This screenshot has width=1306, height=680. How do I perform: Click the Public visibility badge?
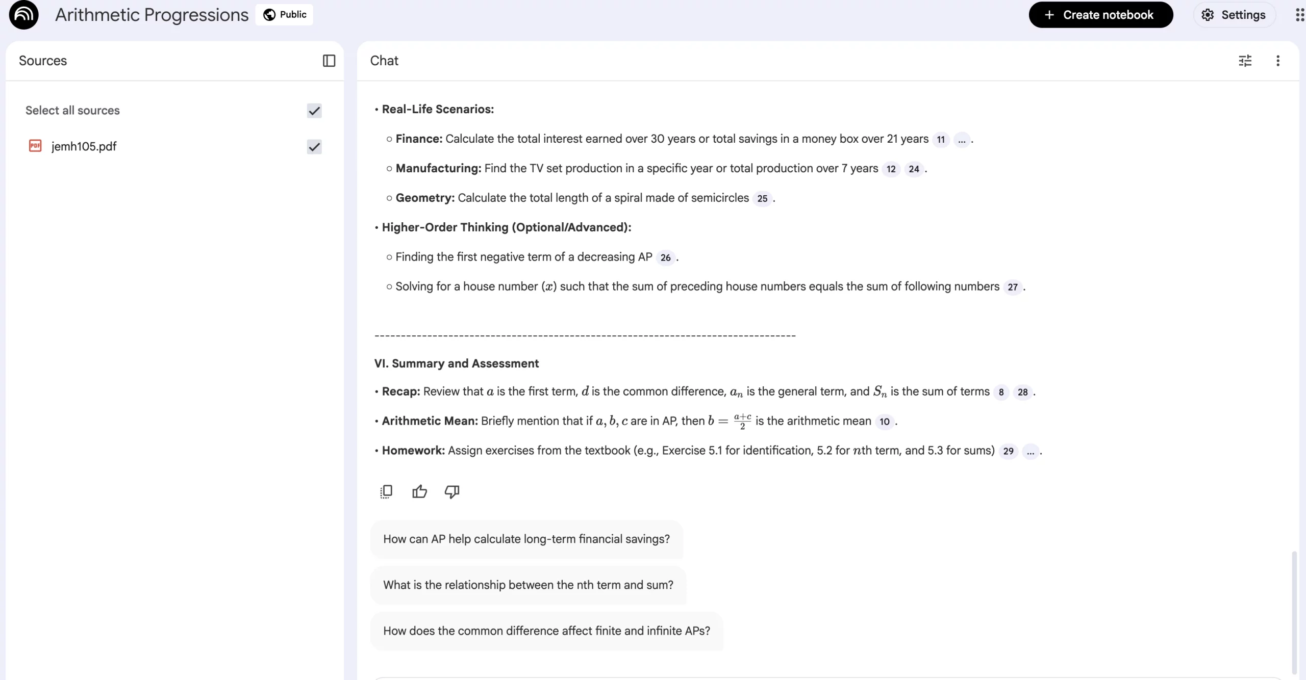(284, 15)
